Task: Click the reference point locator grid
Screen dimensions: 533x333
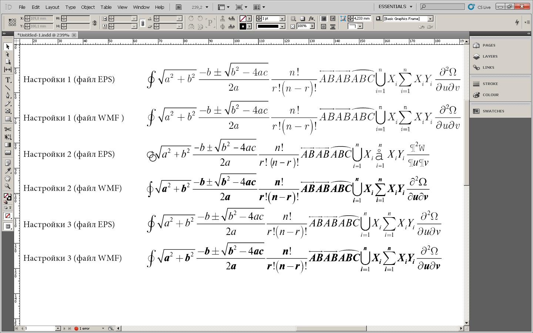Action: tap(12, 22)
